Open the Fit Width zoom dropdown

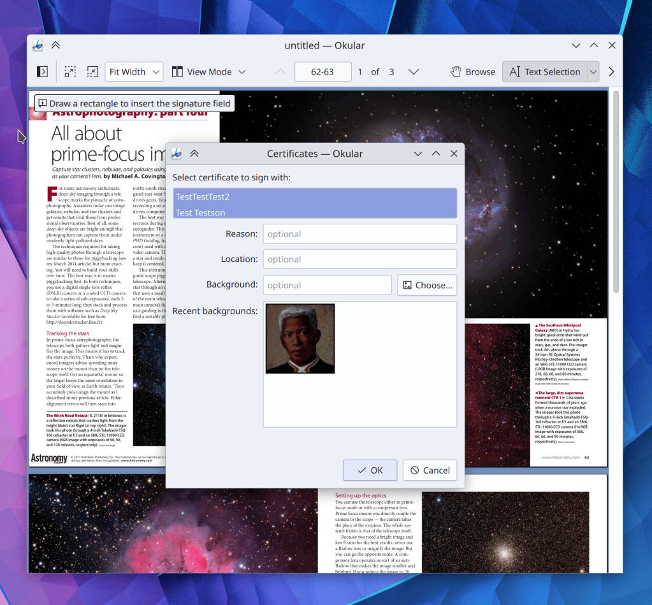[134, 72]
